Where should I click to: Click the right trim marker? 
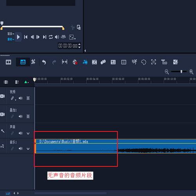click(63, 28)
